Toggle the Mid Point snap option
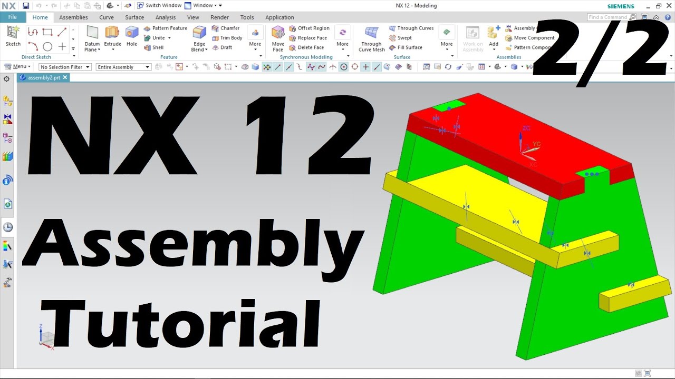 289,67
